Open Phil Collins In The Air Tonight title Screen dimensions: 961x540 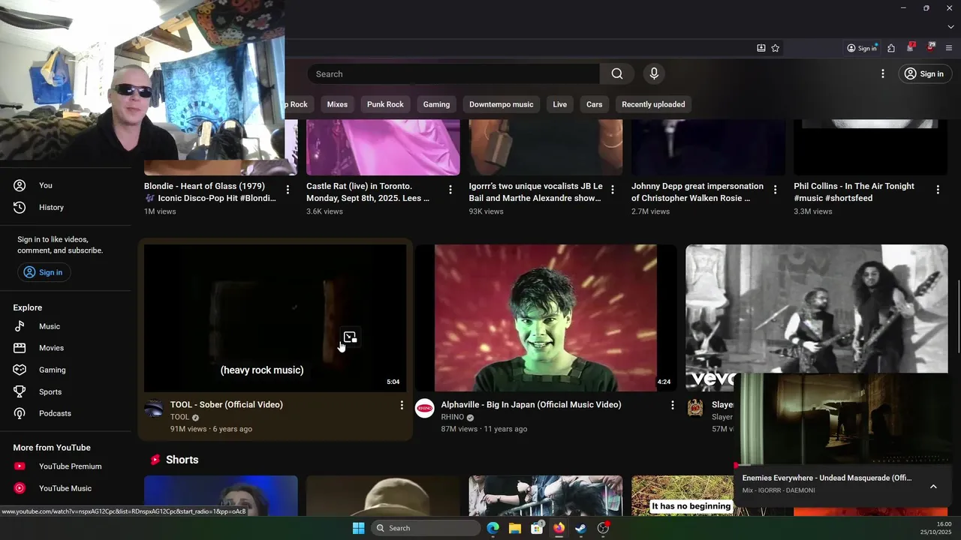tap(854, 192)
